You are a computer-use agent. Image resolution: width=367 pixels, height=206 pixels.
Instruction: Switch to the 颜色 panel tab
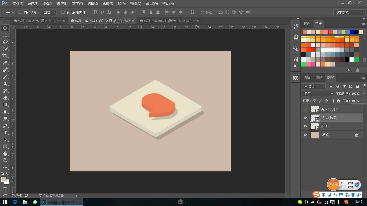tap(307, 24)
